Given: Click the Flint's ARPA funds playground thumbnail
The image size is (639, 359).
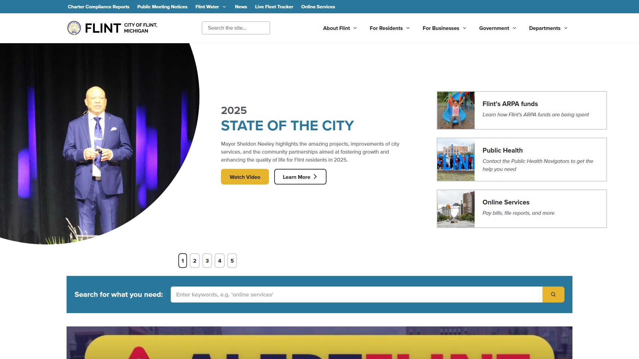Looking at the screenshot, I should click(x=456, y=110).
